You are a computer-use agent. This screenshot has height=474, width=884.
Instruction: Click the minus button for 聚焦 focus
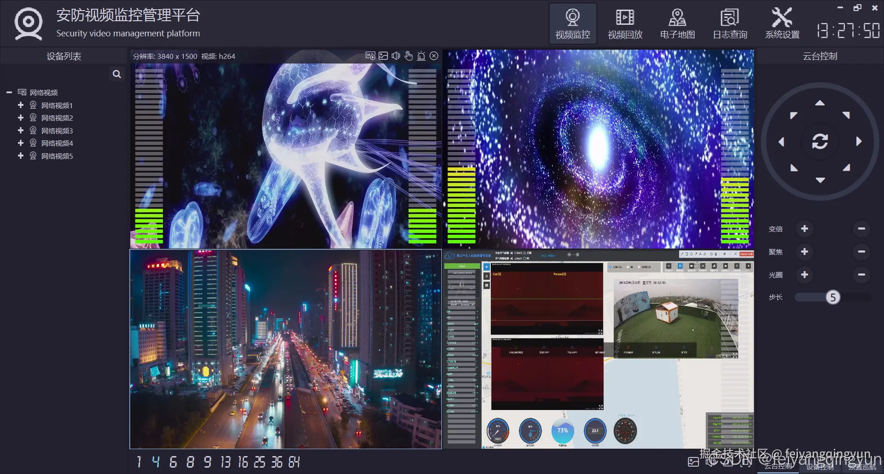pyautogui.click(x=861, y=252)
